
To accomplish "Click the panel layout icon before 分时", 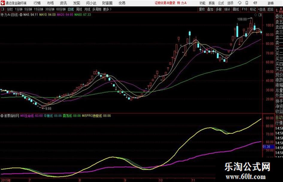I will [x=3, y=9].
